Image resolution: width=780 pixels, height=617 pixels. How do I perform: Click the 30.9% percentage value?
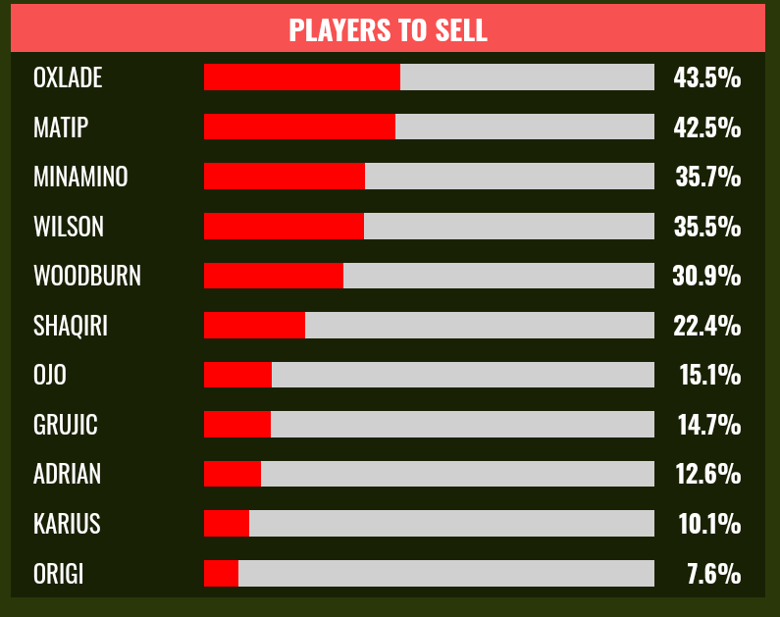(x=706, y=277)
